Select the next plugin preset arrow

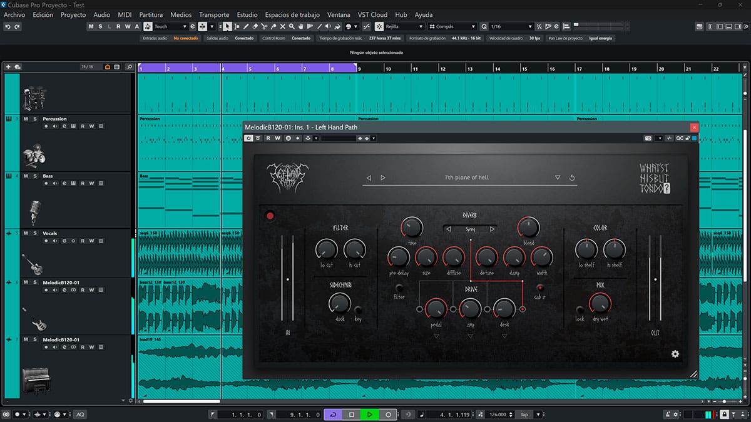[382, 178]
